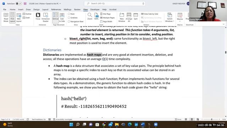The image size is (227, 128).
Task: Open the document title dropdown arrow
Action: pyautogui.click(x=60, y=4)
